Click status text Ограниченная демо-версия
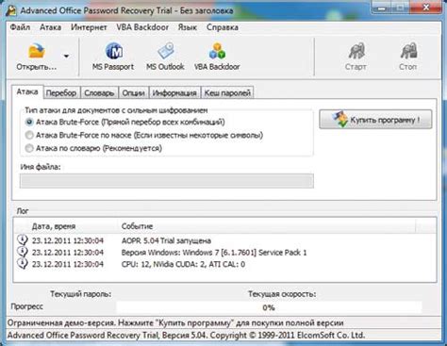Screen dimensions: 447x346 [175, 322]
